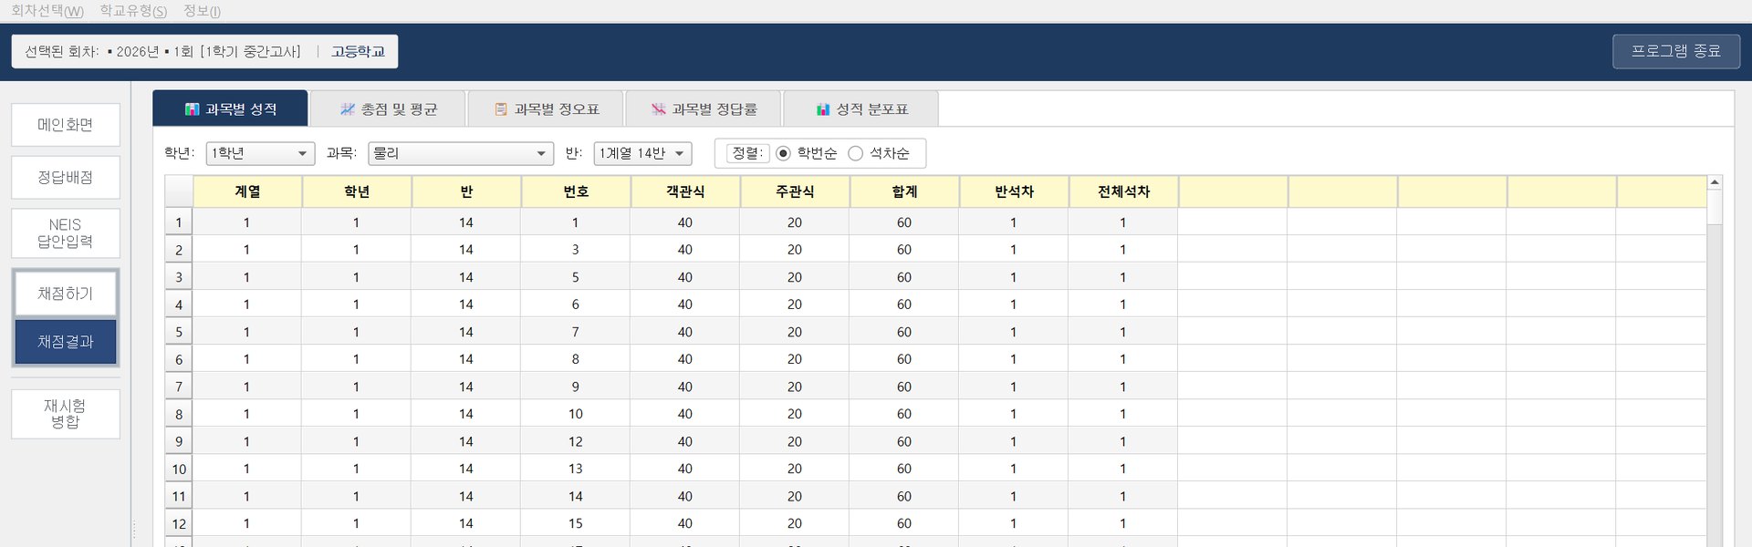The image size is (1752, 547).
Task: Open the 학년 dropdown showing 1학년
Action: tap(260, 153)
